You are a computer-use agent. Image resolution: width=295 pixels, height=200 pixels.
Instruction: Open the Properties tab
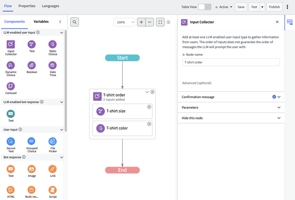tap(27, 6)
